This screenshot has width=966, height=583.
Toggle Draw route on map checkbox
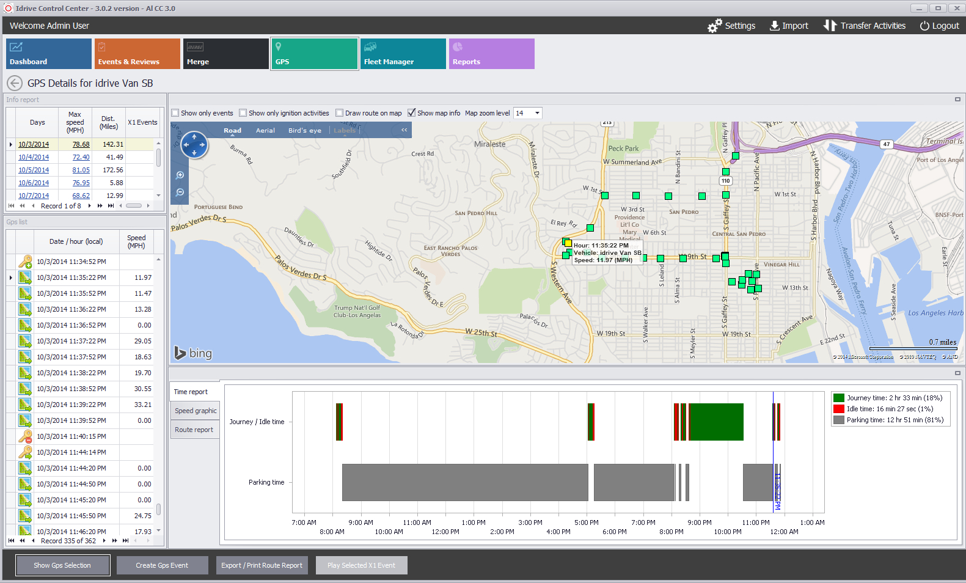340,113
